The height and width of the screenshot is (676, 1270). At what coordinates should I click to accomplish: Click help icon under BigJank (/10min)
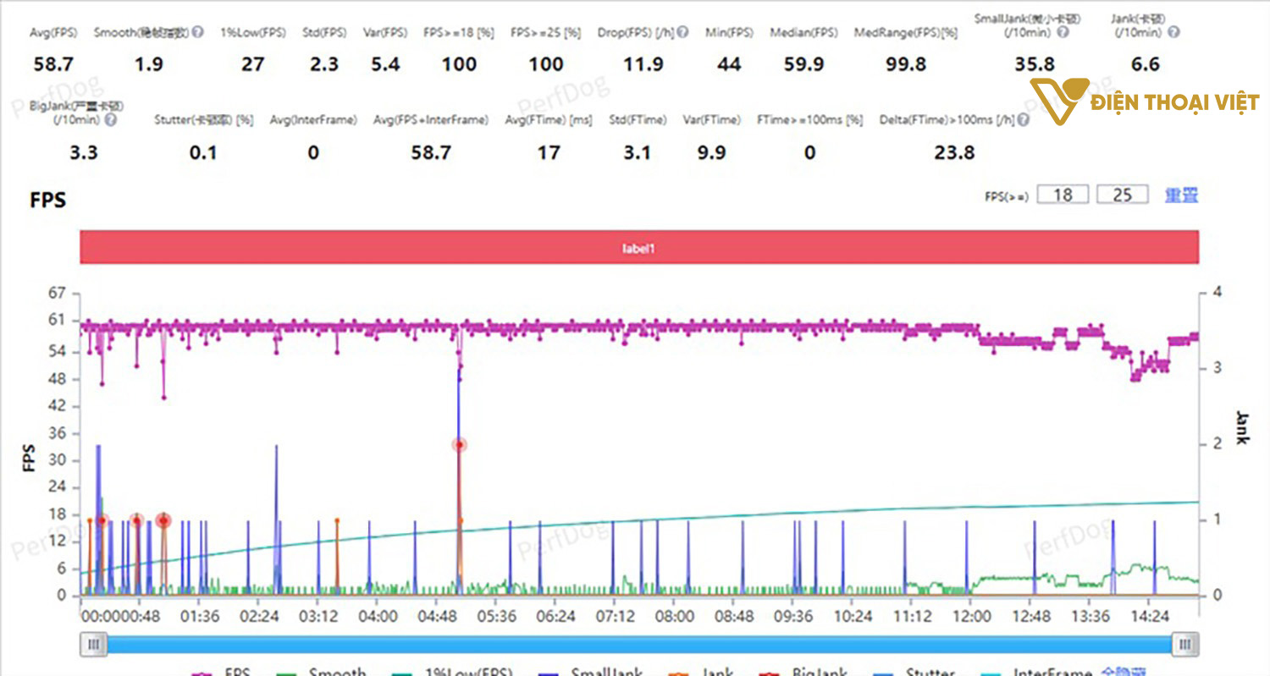coord(110,120)
